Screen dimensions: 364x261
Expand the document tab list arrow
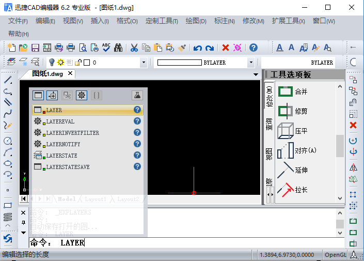256,74
